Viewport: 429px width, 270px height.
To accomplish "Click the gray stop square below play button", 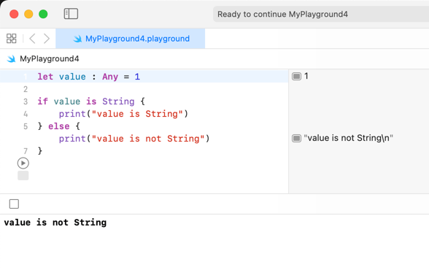I will pos(23,175).
